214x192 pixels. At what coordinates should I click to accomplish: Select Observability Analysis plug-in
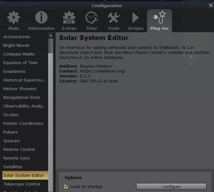pyautogui.click(x=25, y=106)
